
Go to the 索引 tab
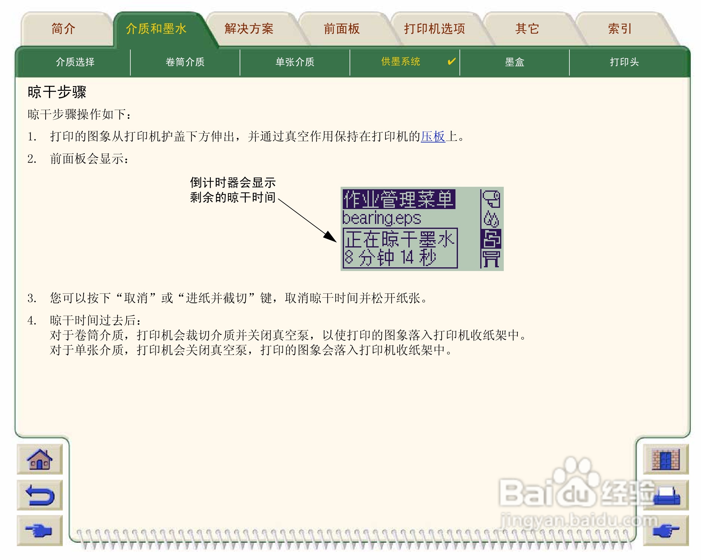pos(620,29)
